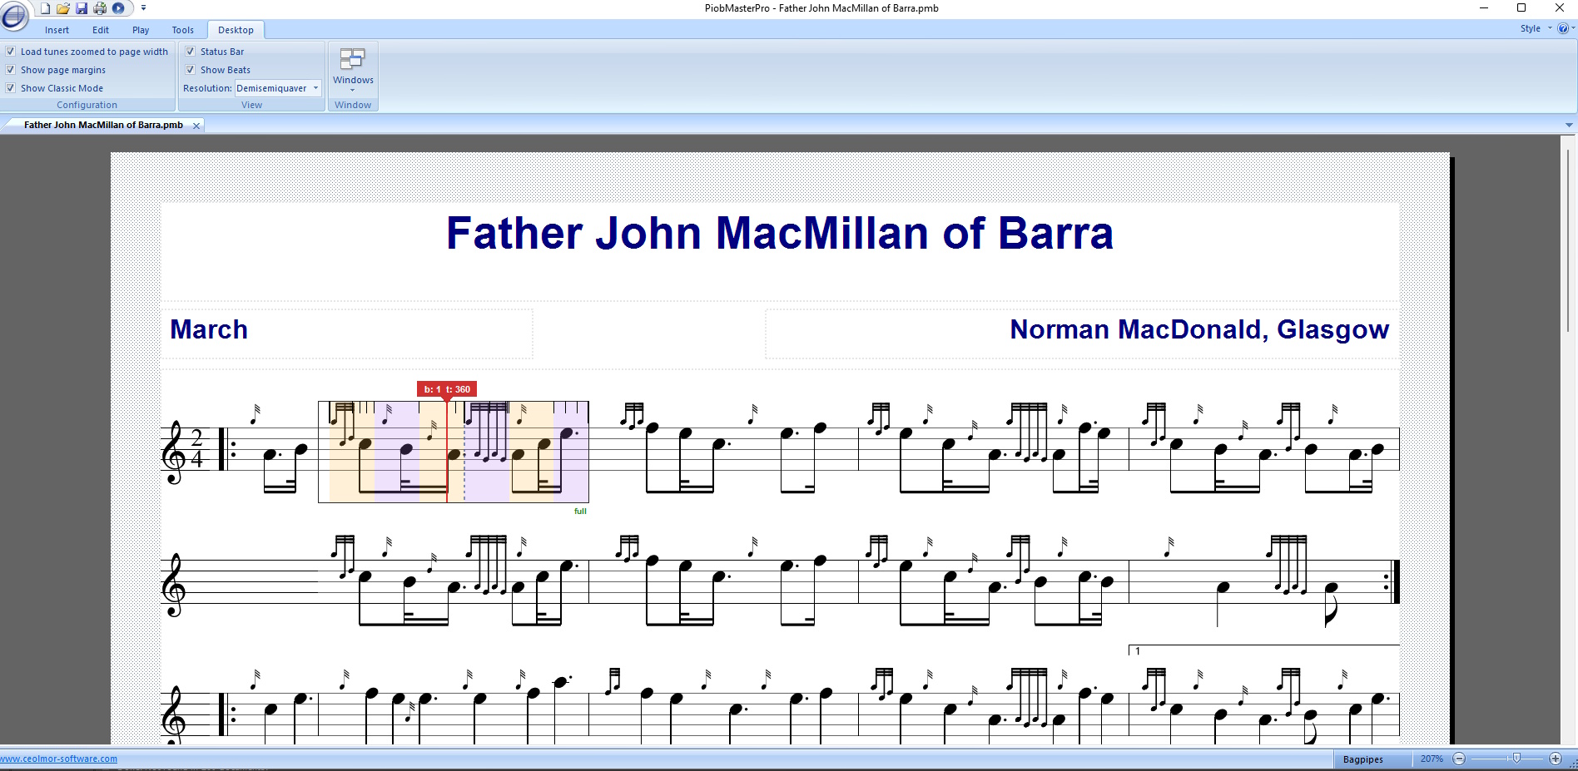The image size is (1578, 771).
Task: Click the red beat marker b: 1 t: 360
Action: pyautogui.click(x=447, y=389)
